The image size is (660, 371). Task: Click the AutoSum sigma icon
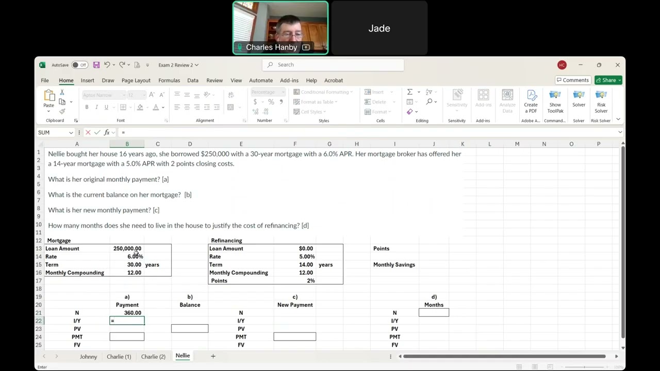[410, 92]
